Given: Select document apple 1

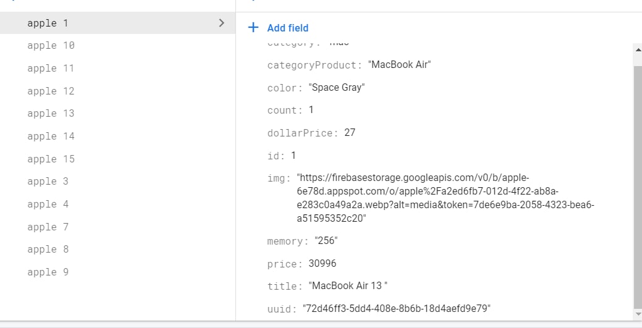Looking at the screenshot, I should 117,23.
